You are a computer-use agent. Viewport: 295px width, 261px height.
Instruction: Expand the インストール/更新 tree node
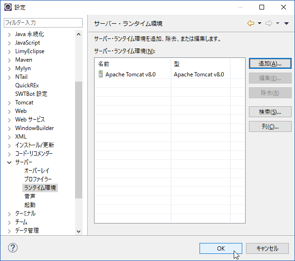(9, 146)
